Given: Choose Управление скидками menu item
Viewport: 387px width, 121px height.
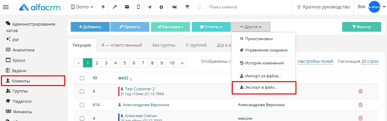Looking at the screenshot, I should (x=263, y=50).
